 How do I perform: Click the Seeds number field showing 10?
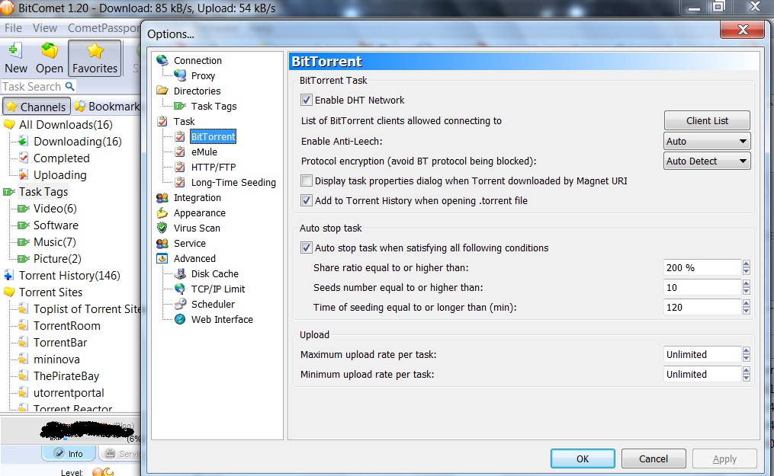tap(702, 287)
